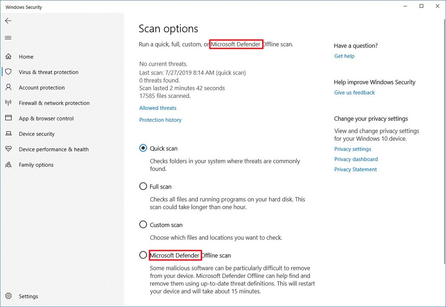The width and height of the screenshot is (446, 307).
Task: Click the 'Last scan: 7/27/2019 8:14 AM' text
Action: [x=177, y=72]
